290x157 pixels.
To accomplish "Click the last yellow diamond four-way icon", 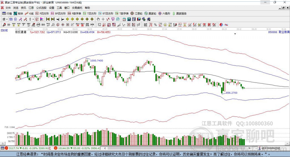I will tap(92, 19).
